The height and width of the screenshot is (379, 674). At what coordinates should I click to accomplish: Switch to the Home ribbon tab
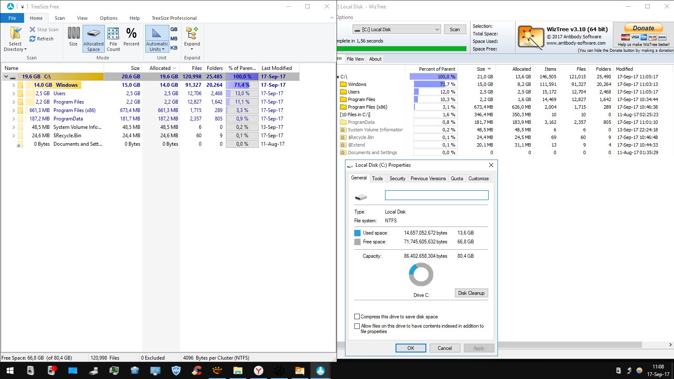(x=36, y=18)
